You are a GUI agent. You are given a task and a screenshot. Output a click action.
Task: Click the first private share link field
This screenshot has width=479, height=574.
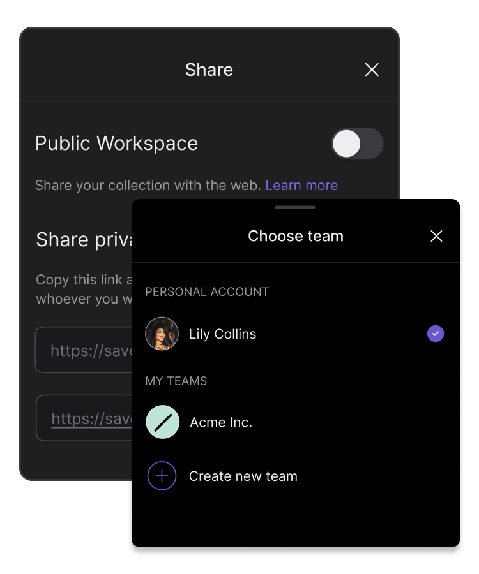point(84,350)
